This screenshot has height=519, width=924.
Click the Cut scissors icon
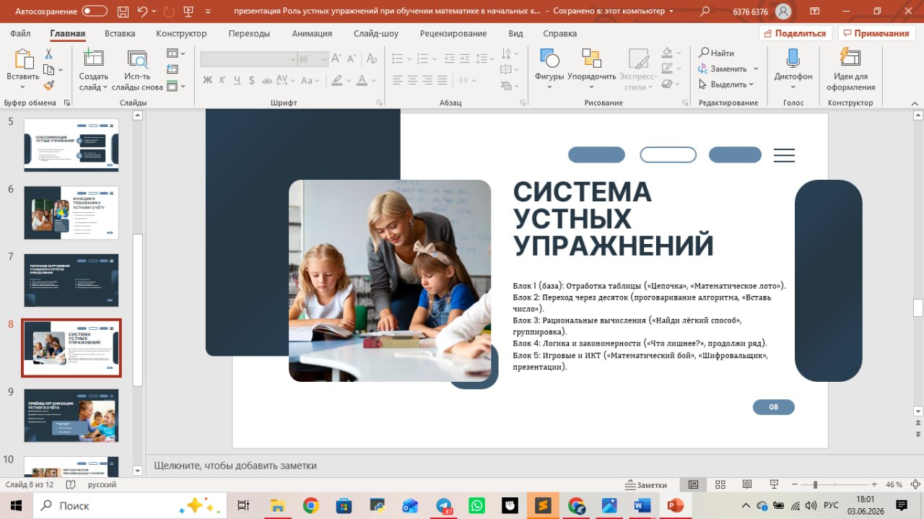48,54
